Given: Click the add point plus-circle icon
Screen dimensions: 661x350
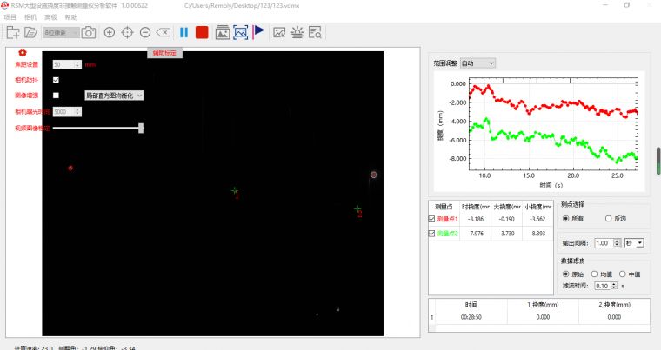Looking at the screenshot, I should [x=110, y=32].
